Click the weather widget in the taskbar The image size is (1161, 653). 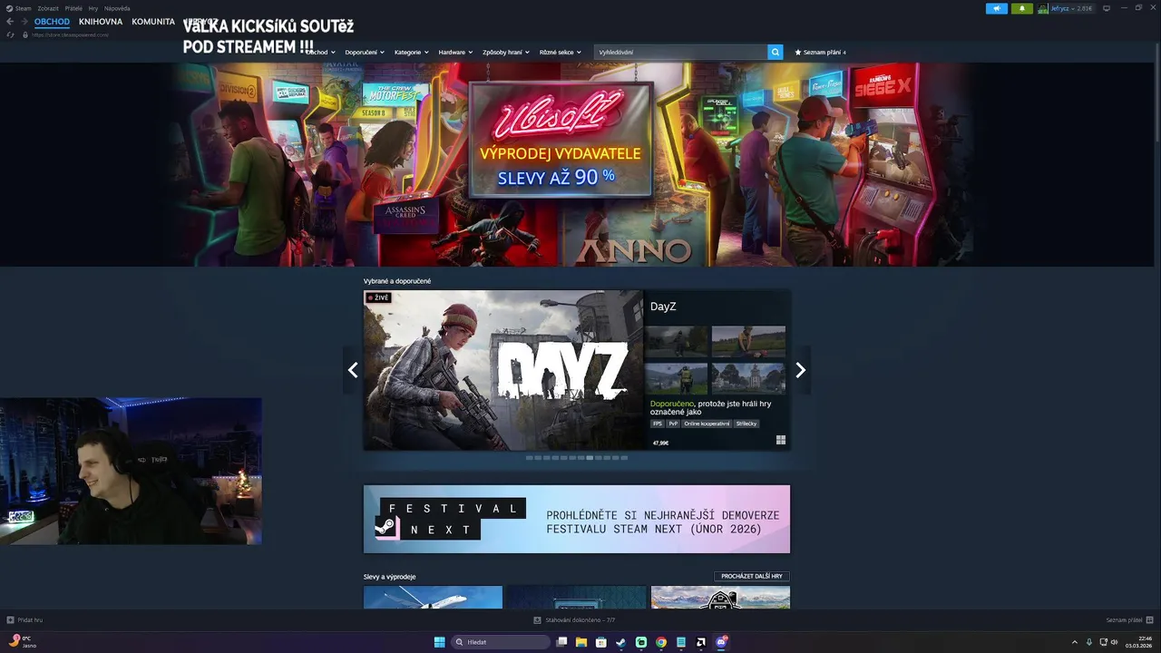[x=24, y=642]
